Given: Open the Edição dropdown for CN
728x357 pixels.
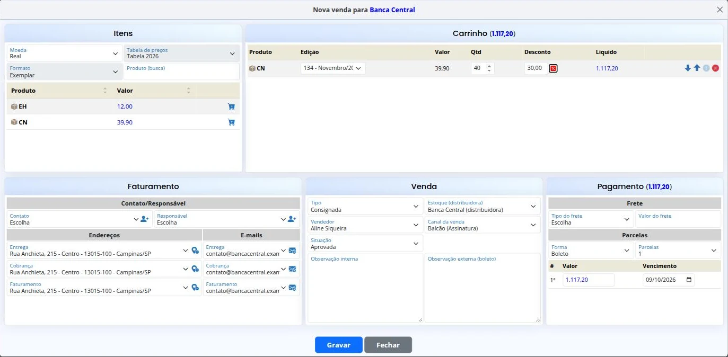Looking at the screenshot, I should (x=333, y=68).
